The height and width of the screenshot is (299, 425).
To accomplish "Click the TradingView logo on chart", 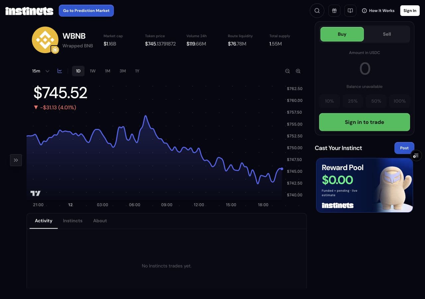I will coord(36,193).
